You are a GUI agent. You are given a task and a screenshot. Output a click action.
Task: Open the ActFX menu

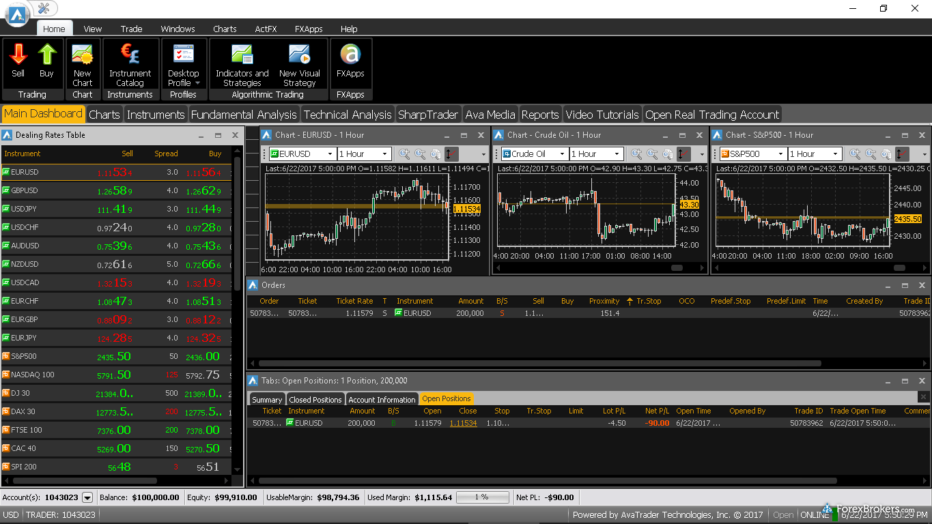(266, 29)
